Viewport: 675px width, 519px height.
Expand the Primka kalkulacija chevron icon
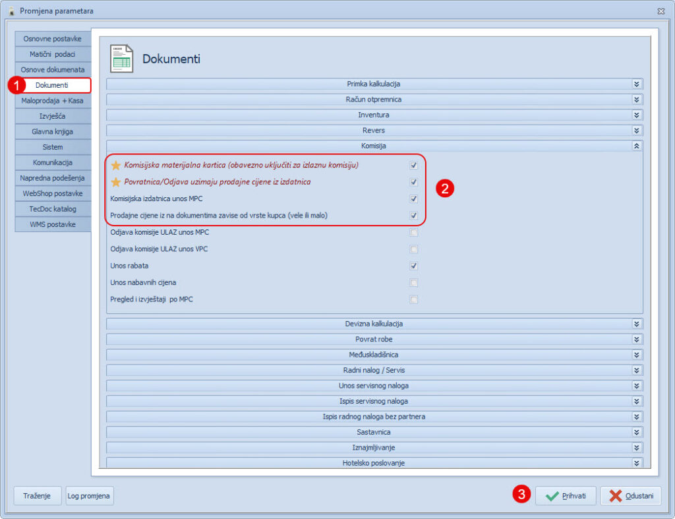[x=636, y=84]
